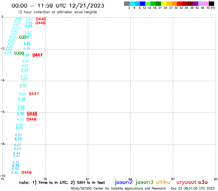218x191 pixels.
Task: Select the cyan swatch in the wave-height legend
Action: pos(132,4)
